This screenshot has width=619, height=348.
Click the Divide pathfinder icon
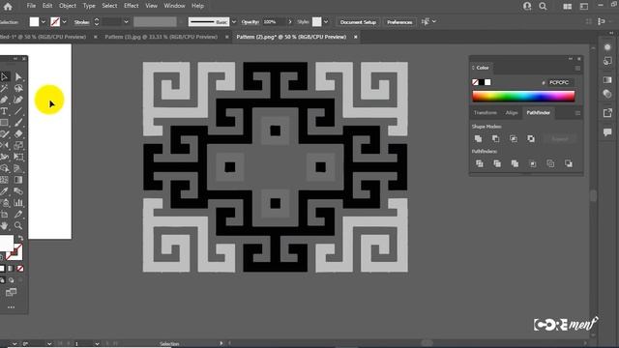(480, 163)
